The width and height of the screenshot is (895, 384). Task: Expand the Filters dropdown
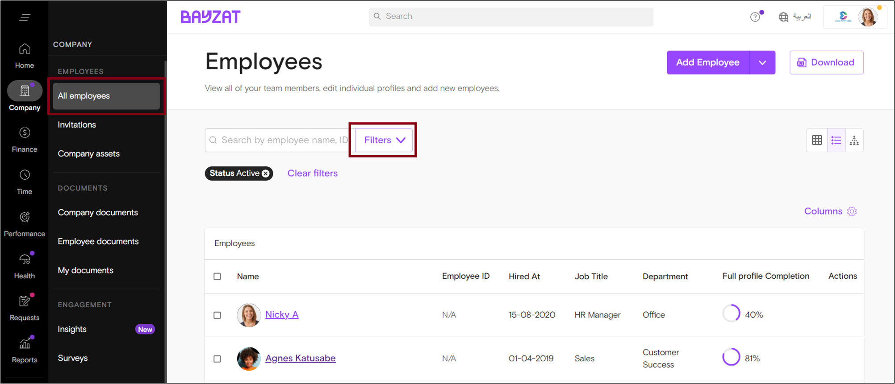click(x=384, y=140)
